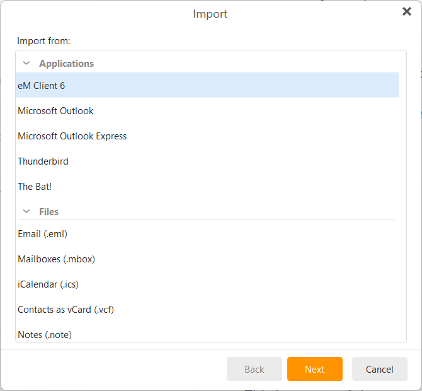Choose Notes (.note) file import

(x=207, y=334)
